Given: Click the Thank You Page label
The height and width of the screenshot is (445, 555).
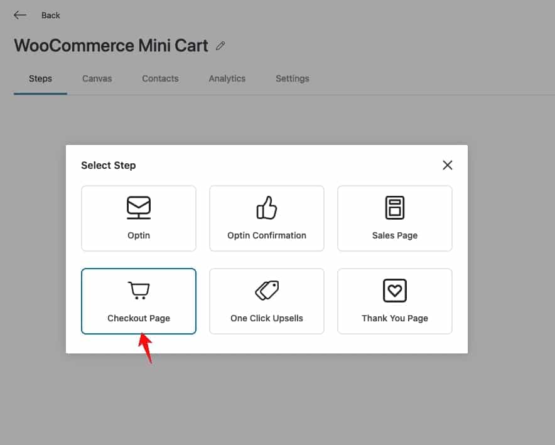Looking at the screenshot, I should pos(395,318).
